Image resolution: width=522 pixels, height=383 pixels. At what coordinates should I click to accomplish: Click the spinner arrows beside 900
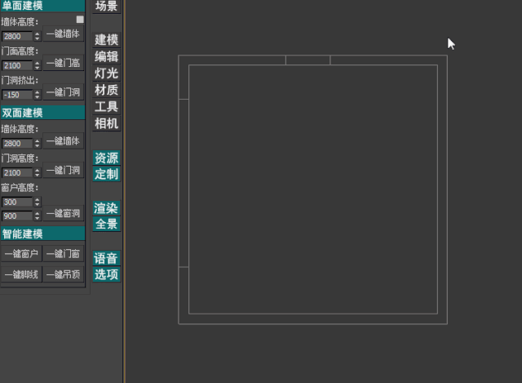38,216
